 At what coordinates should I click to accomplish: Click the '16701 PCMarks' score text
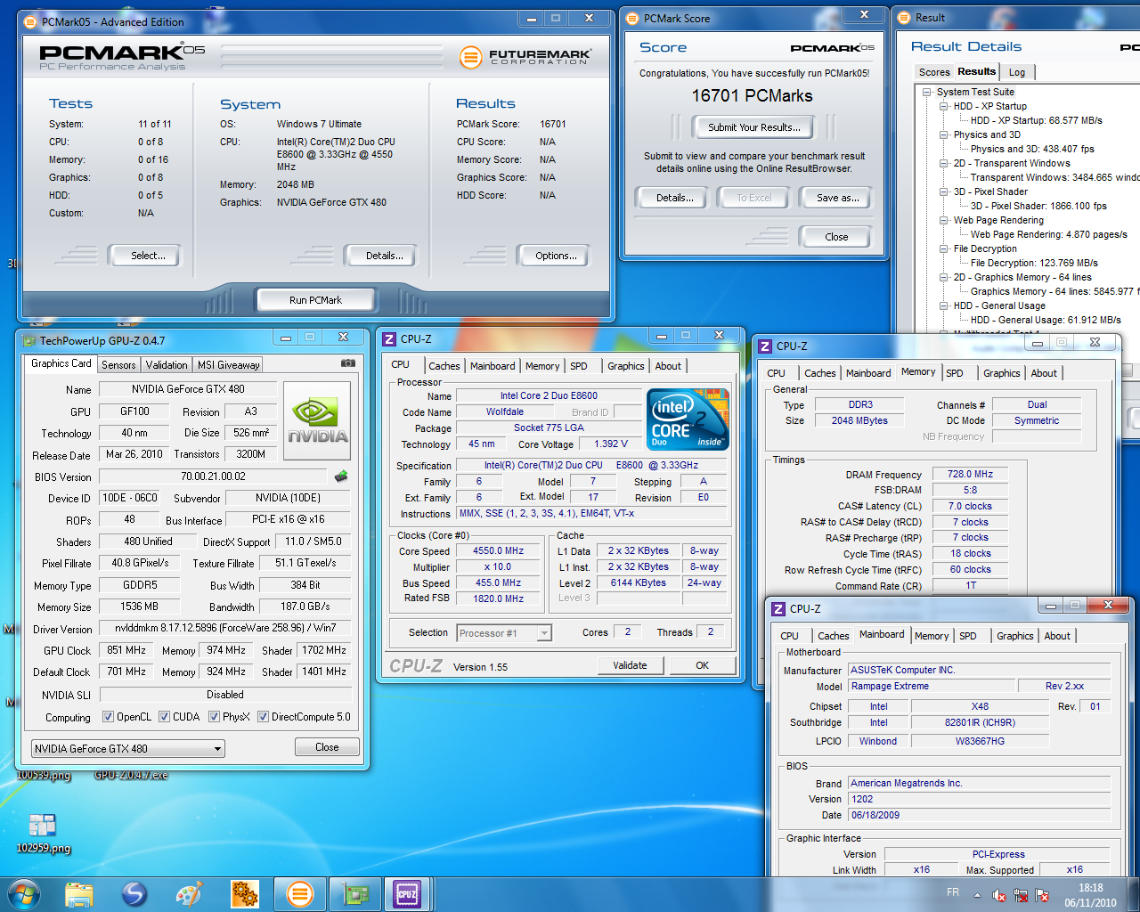tap(753, 95)
